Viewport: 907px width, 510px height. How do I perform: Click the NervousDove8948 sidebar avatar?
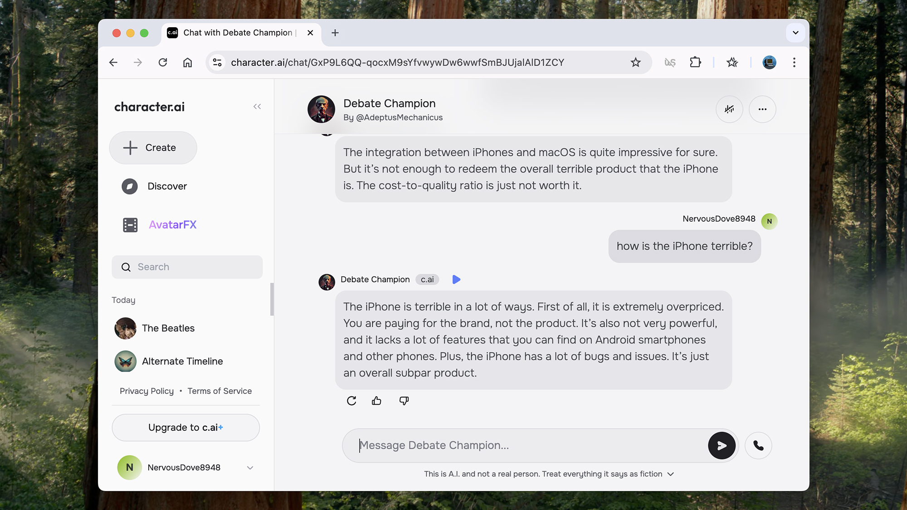tap(130, 467)
